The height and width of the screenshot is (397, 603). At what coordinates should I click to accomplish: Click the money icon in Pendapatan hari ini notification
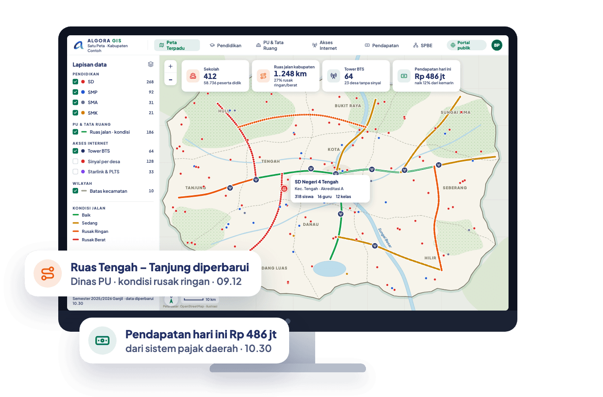pyautogui.click(x=102, y=341)
